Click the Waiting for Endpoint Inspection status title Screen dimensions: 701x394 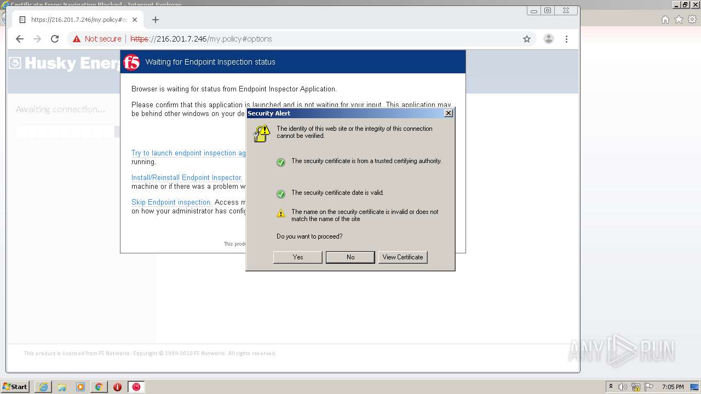click(x=210, y=62)
